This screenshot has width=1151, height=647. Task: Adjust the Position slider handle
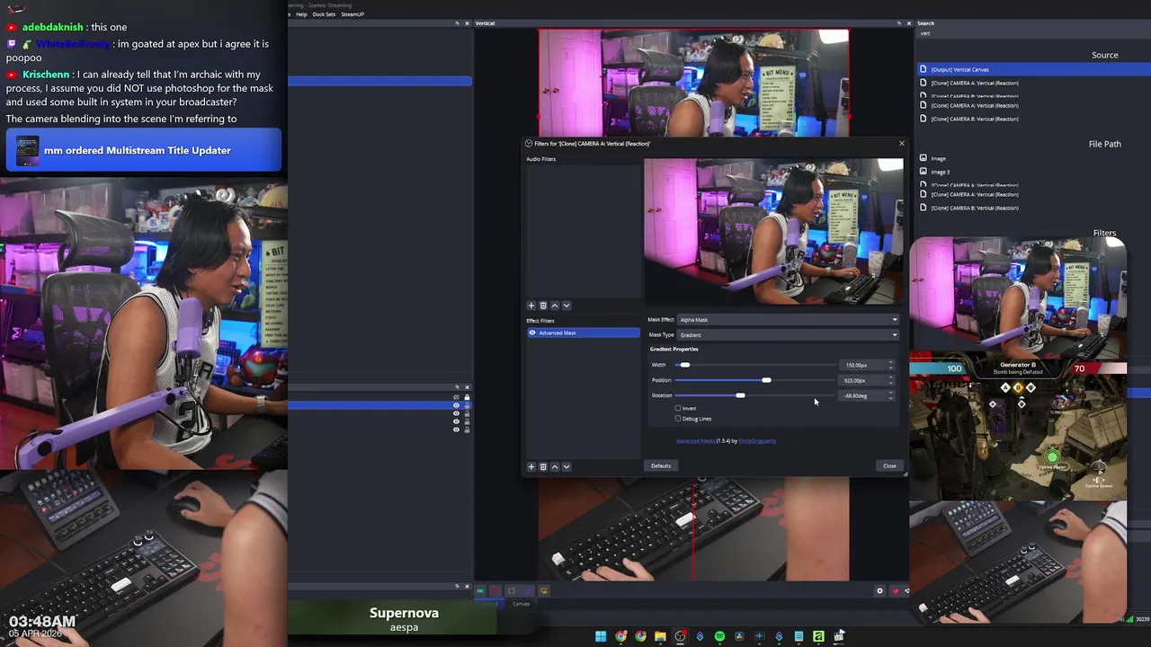pos(766,380)
